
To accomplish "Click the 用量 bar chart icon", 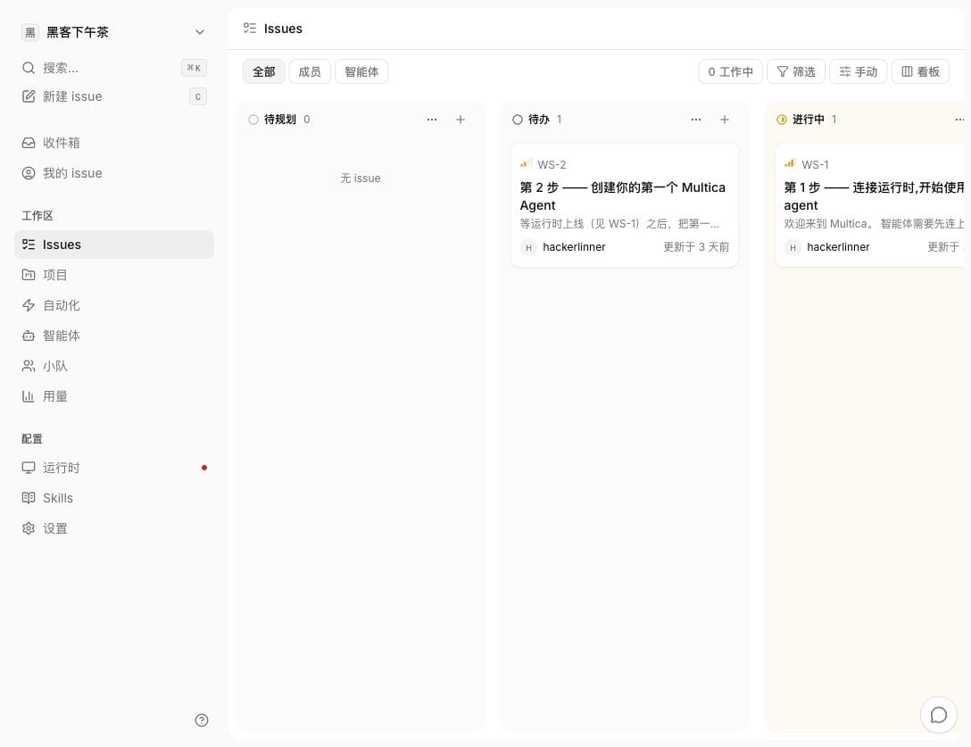I will [x=29, y=396].
